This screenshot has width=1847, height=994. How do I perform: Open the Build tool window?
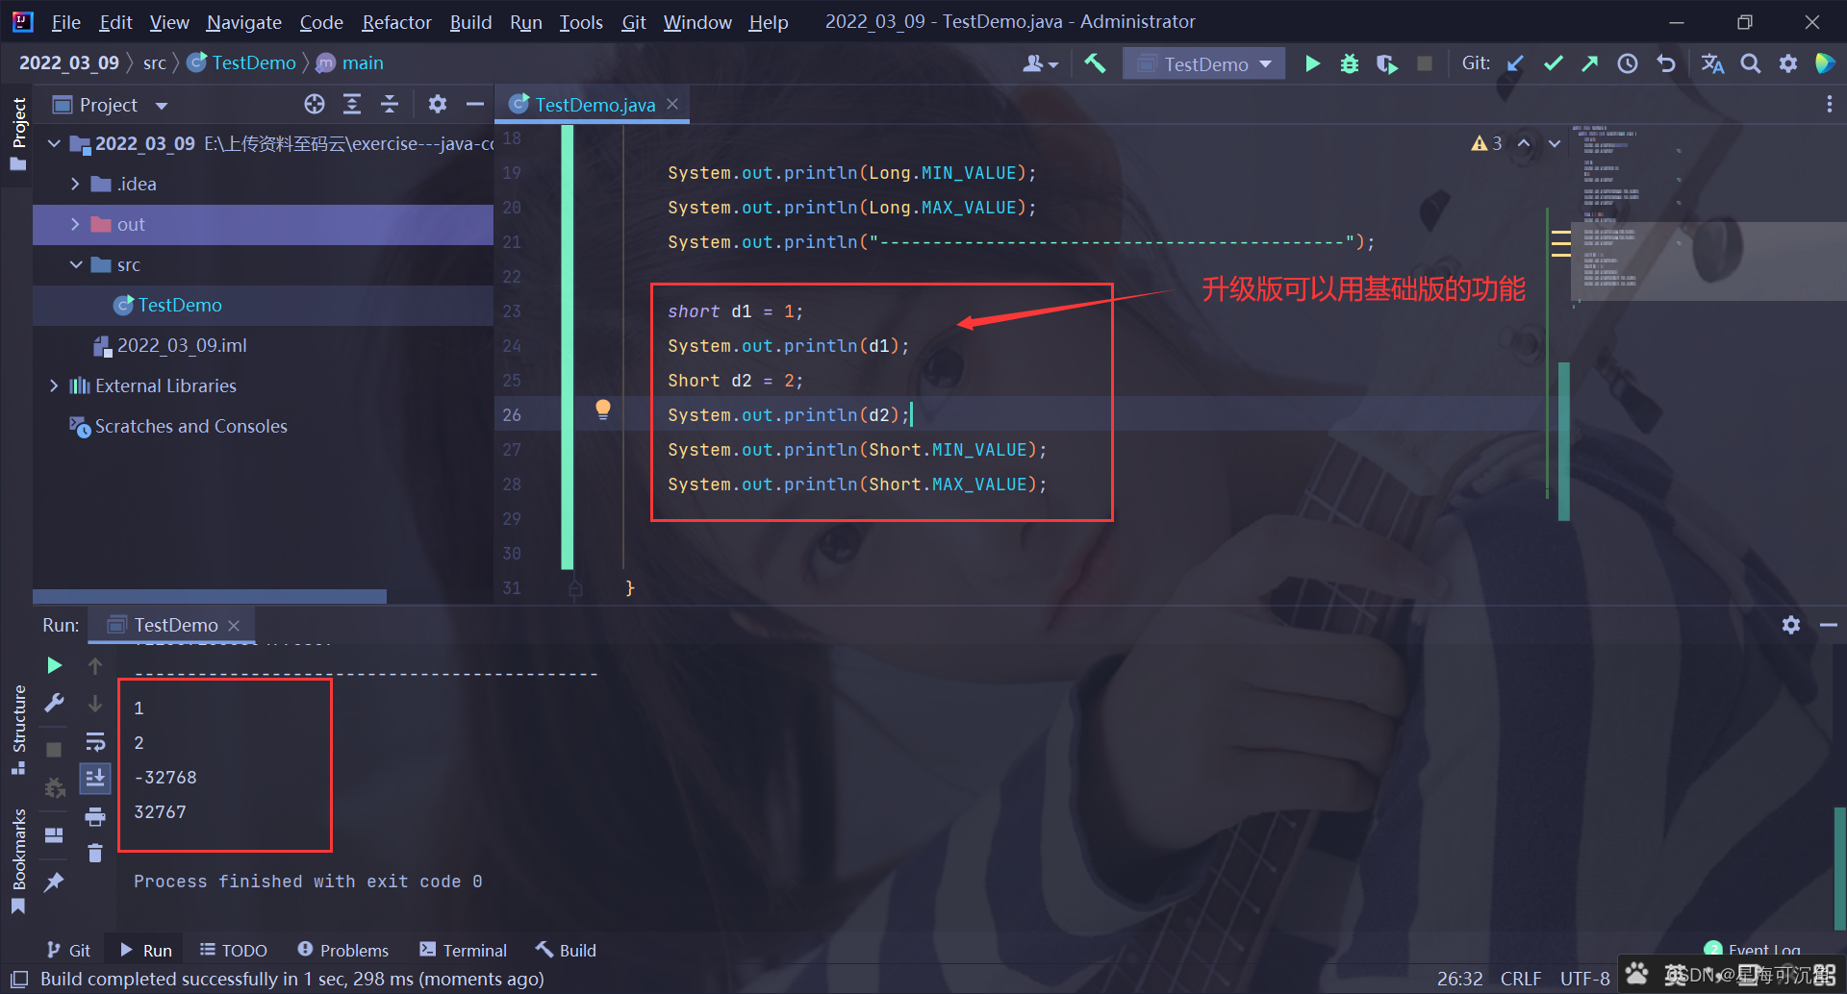pyautogui.click(x=567, y=950)
